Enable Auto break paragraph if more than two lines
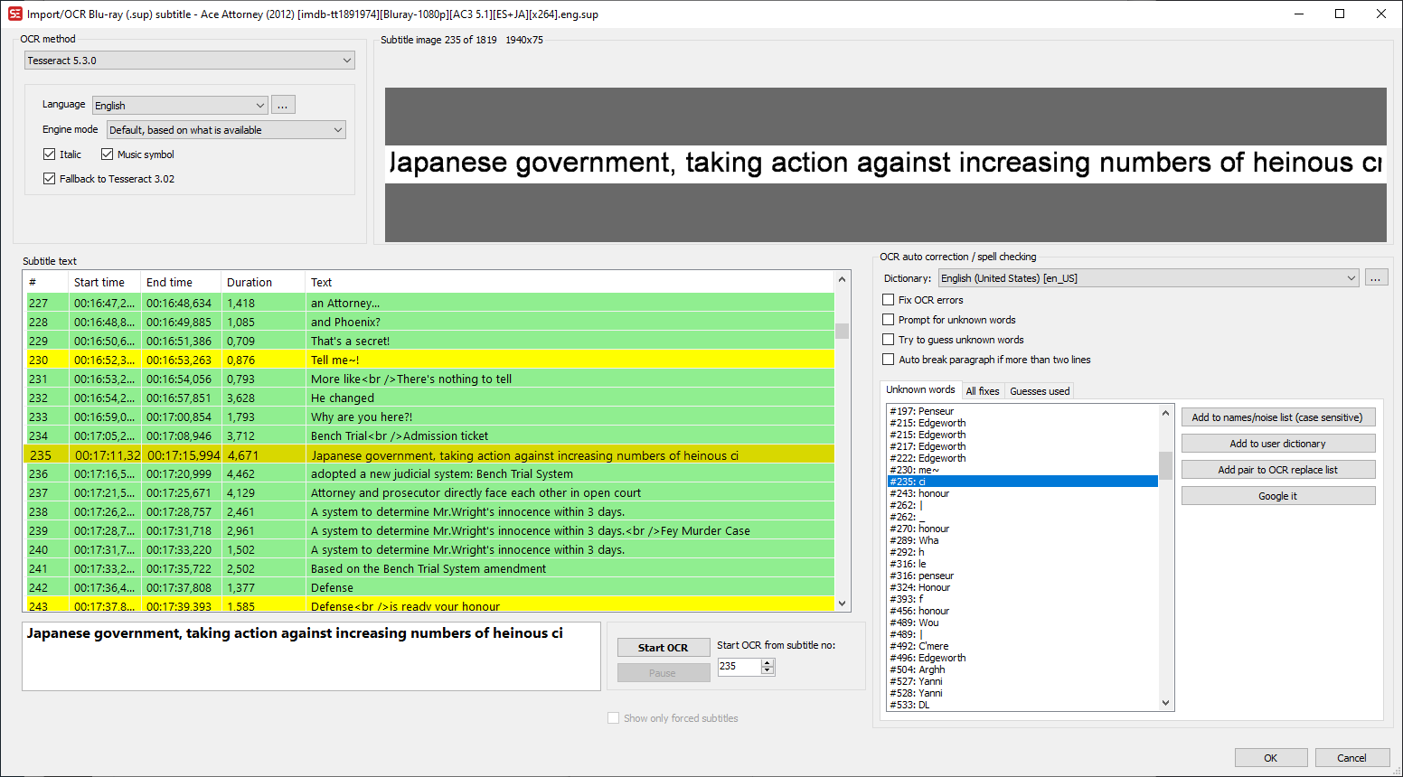 tap(887, 359)
